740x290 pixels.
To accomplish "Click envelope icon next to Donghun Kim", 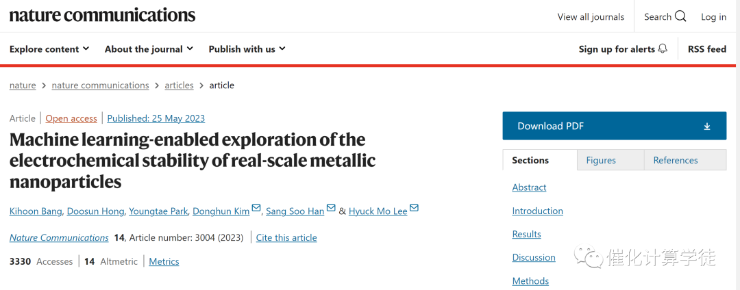I will 256,209.
